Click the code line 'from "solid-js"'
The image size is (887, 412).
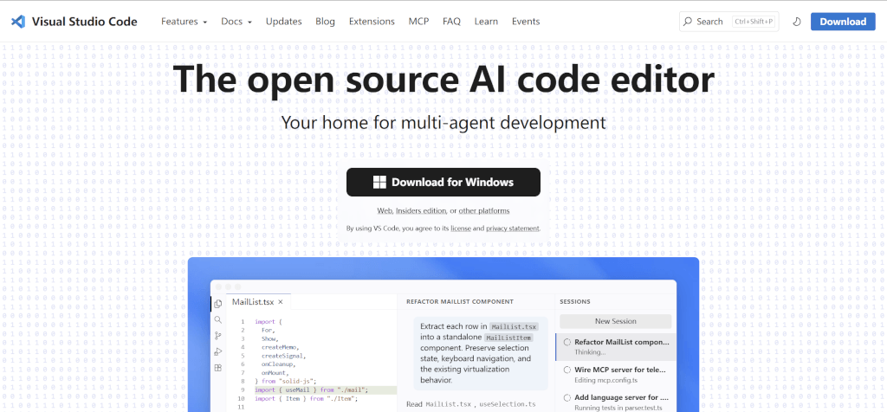[286, 381]
